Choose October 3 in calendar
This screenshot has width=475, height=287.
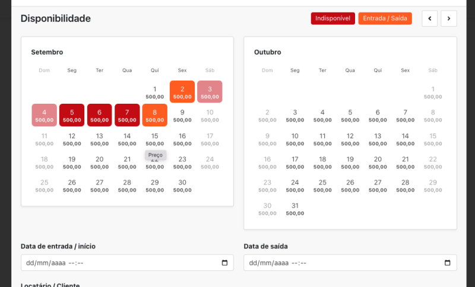295,115
